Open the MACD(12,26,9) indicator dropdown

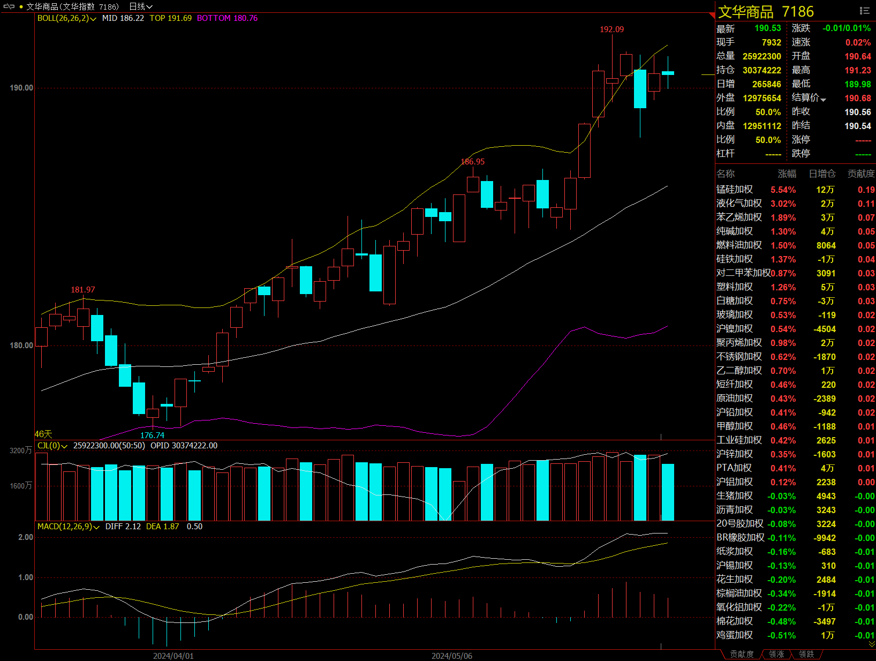click(x=69, y=527)
